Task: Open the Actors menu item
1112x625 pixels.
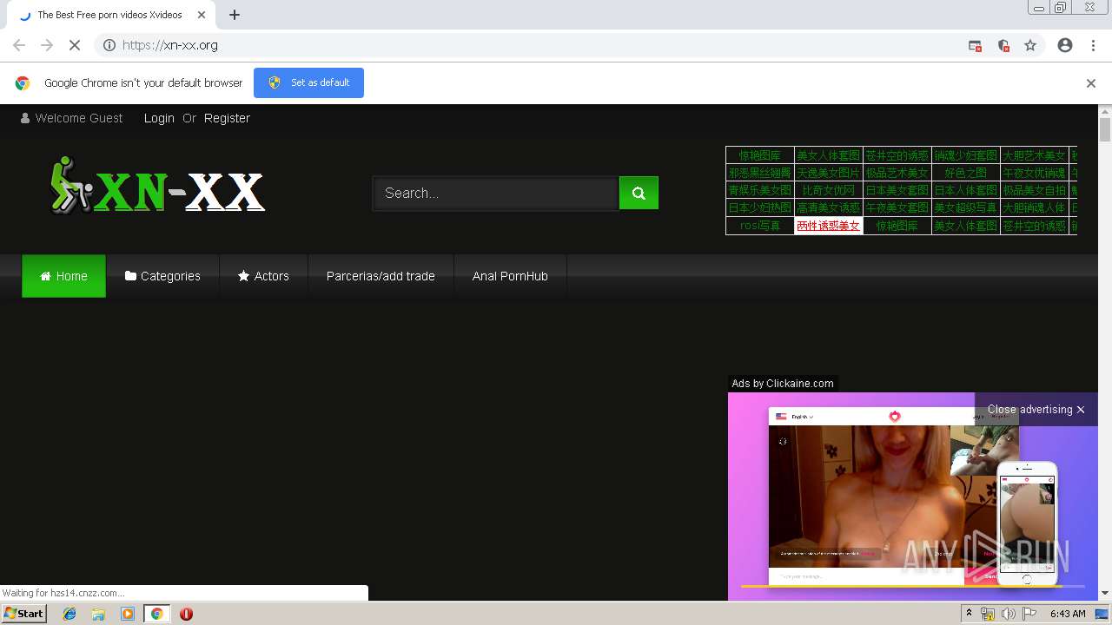Action: click(x=263, y=276)
